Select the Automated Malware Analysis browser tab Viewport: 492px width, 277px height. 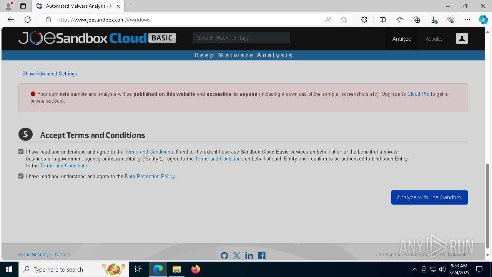pos(78,6)
